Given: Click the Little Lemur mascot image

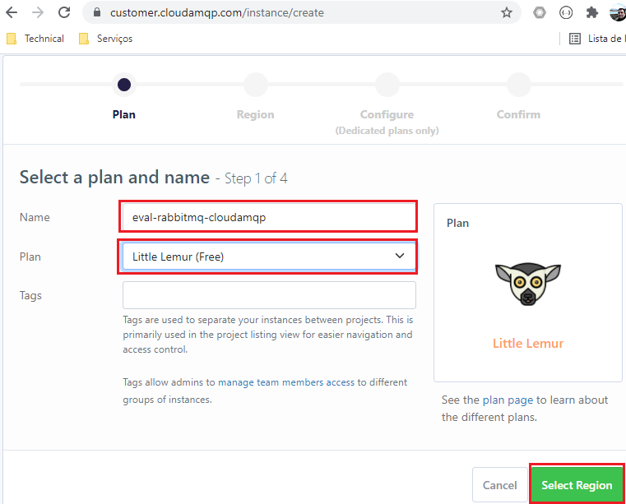Looking at the screenshot, I should pos(528,284).
